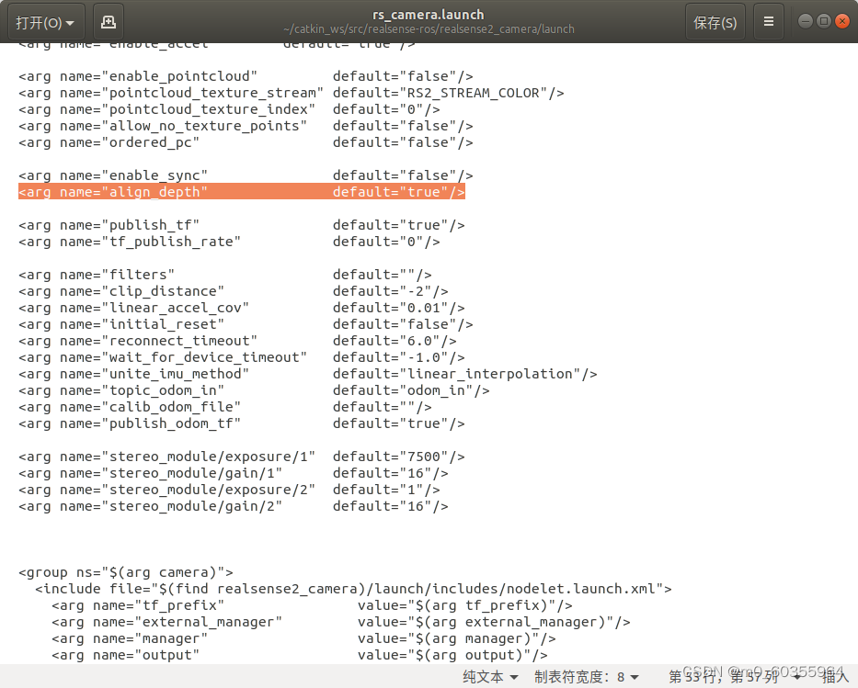Open the 打开(O) file dropdown
Screen dimensions: 858x688
[x=46, y=22]
